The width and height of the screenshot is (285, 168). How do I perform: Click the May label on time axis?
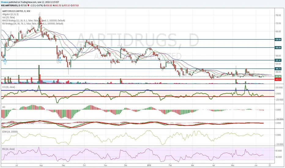232,166
